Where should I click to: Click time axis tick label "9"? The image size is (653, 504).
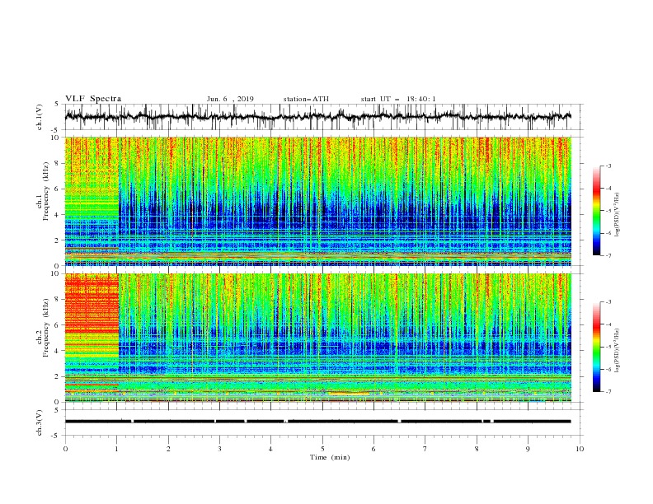tap(528, 449)
